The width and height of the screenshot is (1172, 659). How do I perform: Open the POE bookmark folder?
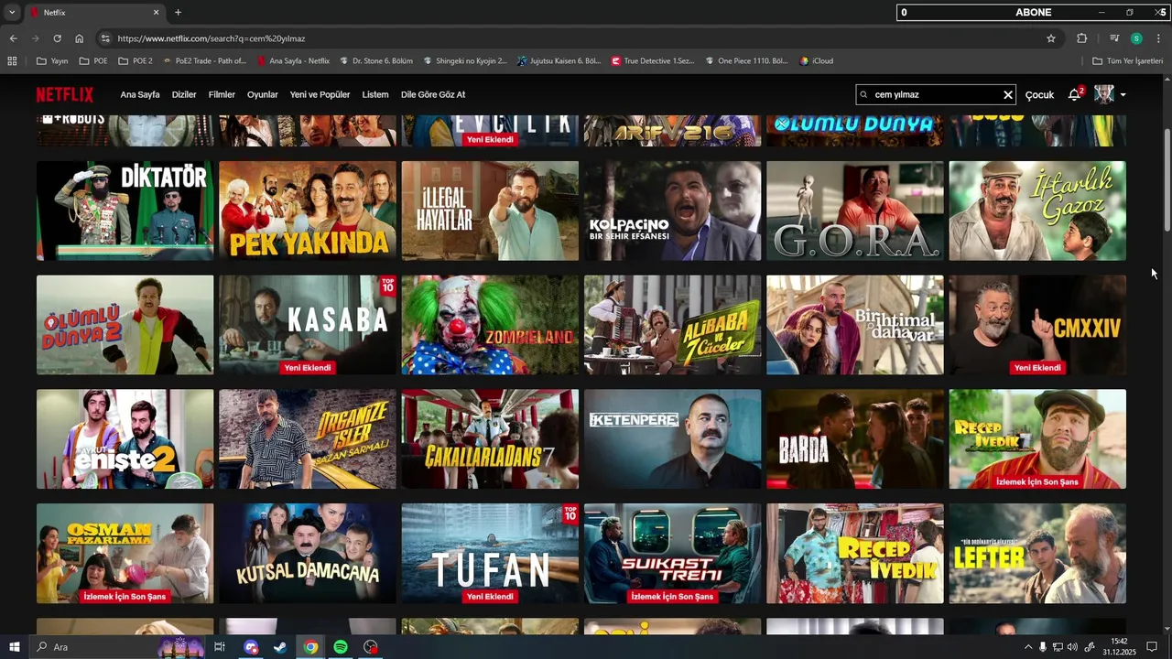pos(93,61)
